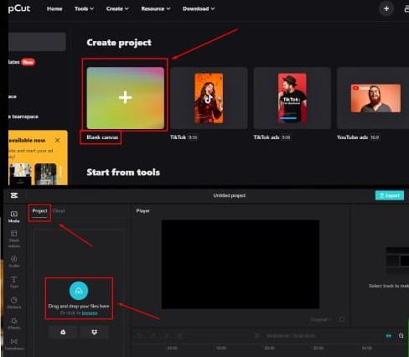The width and height of the screenshot is (409, 357).
Task: Select the TikTok project template
Action: pos(209,98)
